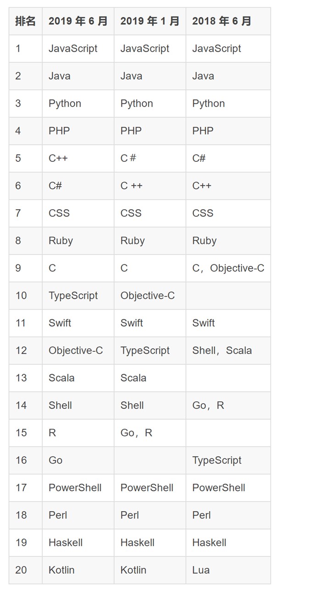Click the rank 16 Go cell

56,460
